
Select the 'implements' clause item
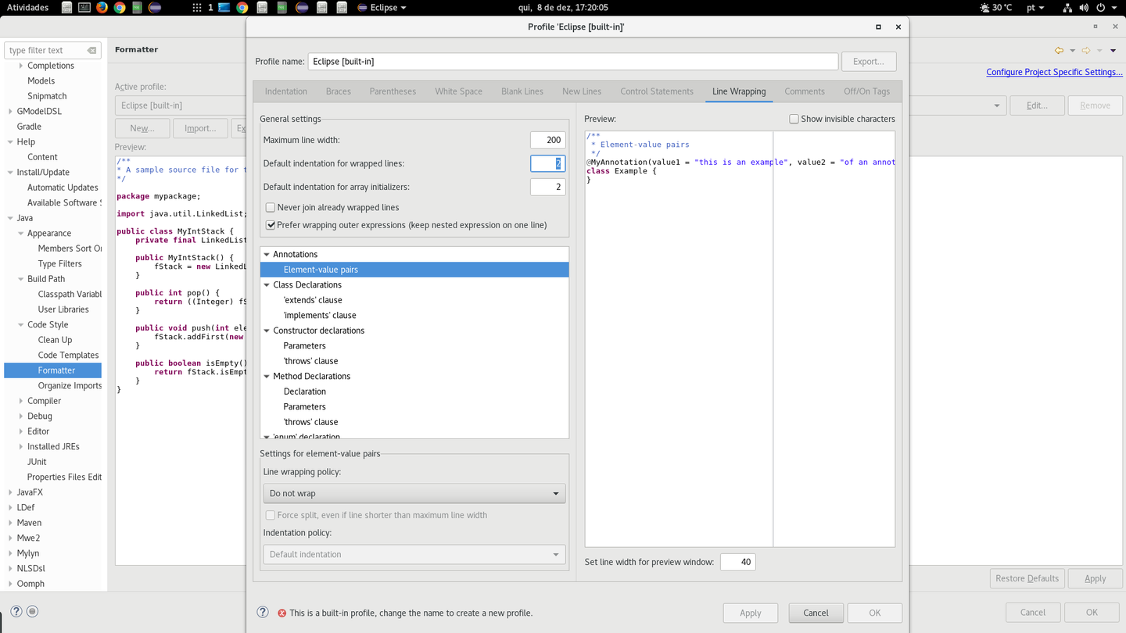click(x=320, y=315)
